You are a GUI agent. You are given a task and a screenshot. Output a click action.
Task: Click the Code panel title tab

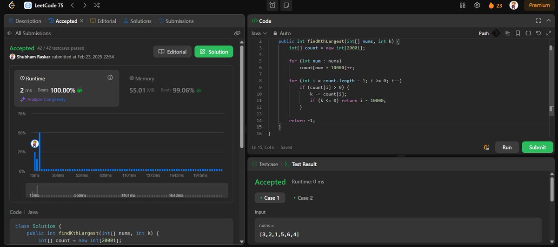pos(261,21)
